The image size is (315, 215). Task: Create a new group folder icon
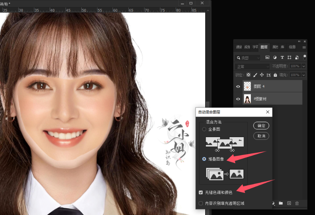[x=281, y=203]
